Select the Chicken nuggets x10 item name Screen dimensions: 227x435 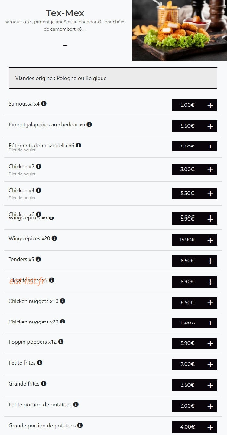pyautogui.click(x=34, y=301)
